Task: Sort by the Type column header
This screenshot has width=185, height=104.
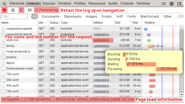Action: pos(76,23)
